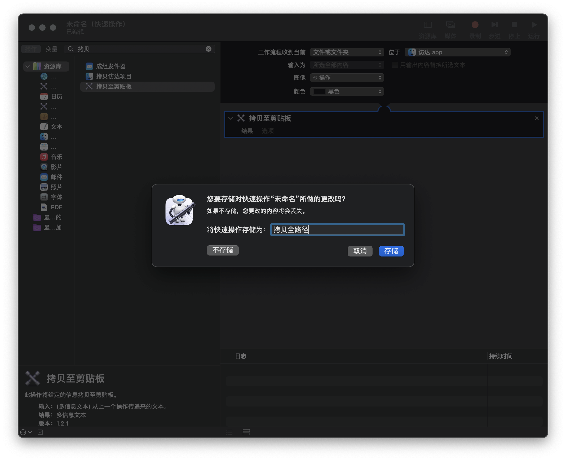The width and height of the screenshot is (566, 460).
Task: Click the blue Save button
Action: pyautogui.click(x=391, y=251)
